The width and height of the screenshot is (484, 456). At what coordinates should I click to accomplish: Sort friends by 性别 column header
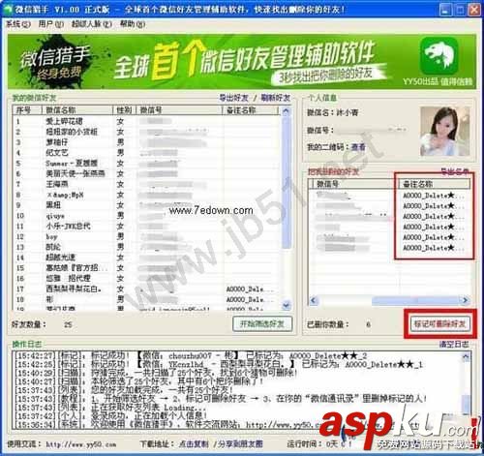click(x=124, y=110)
